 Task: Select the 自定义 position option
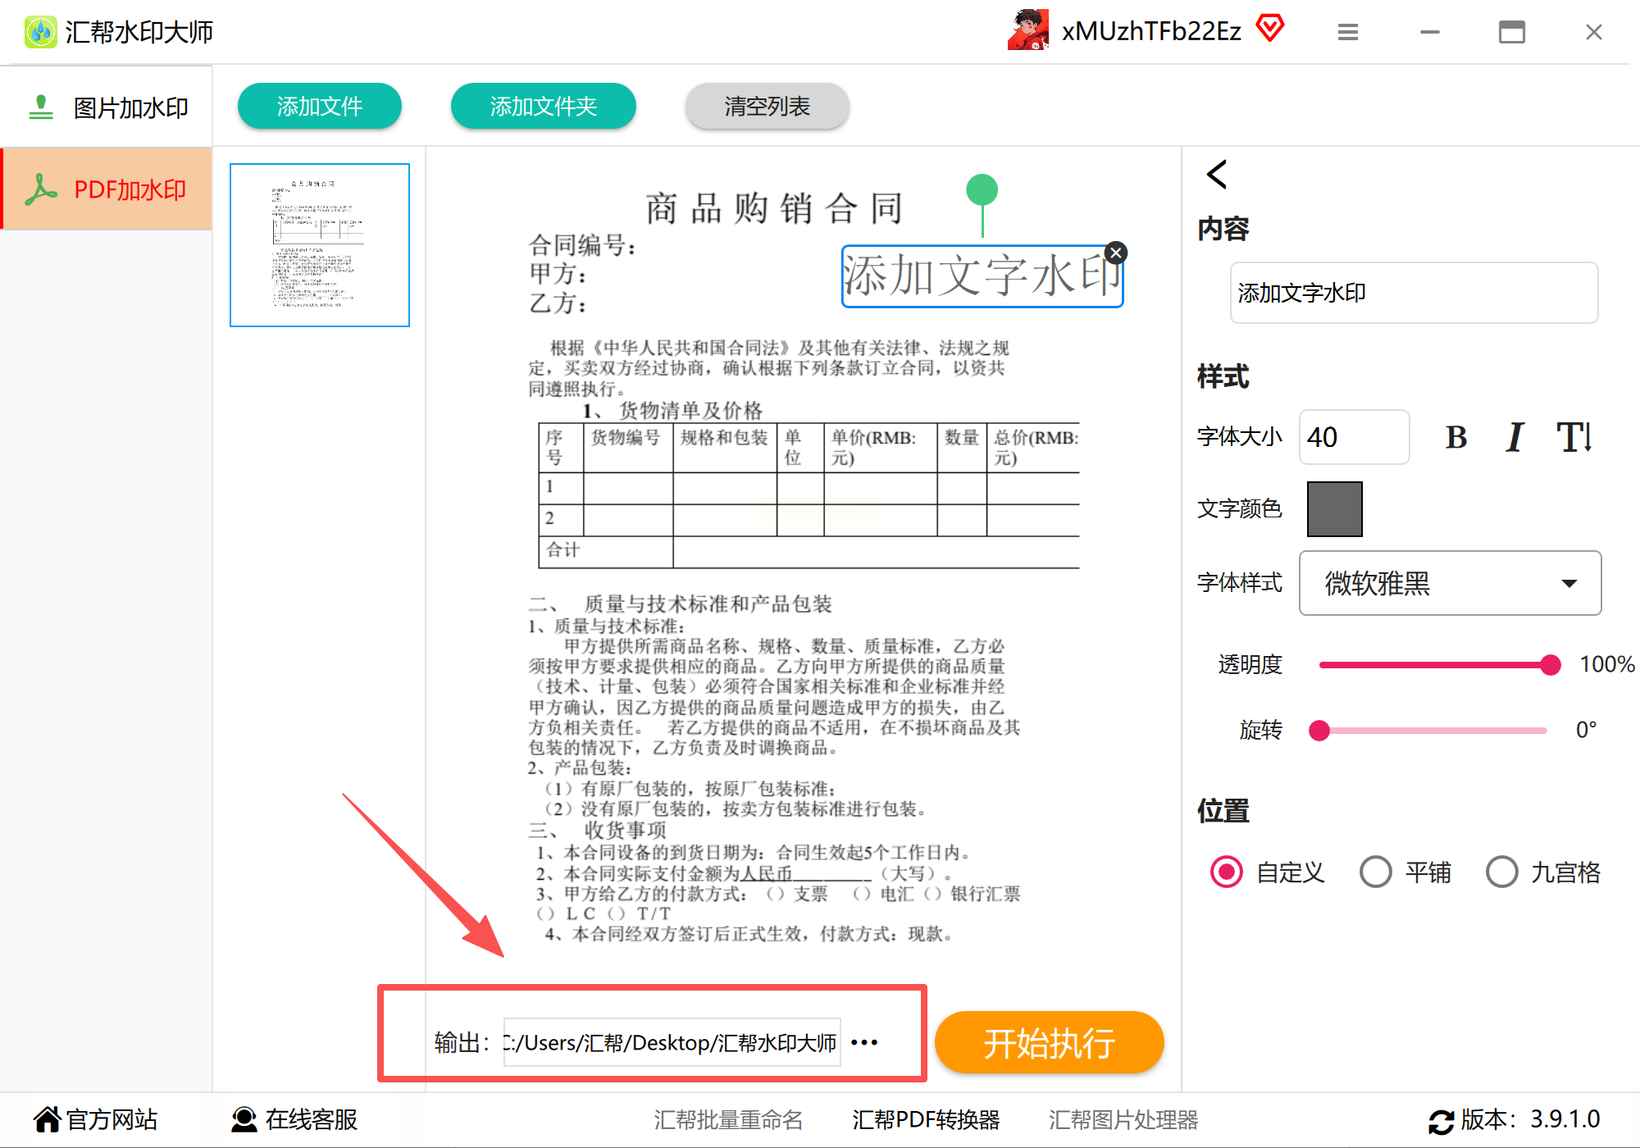pyautogui.click(x=1227, y=872)
